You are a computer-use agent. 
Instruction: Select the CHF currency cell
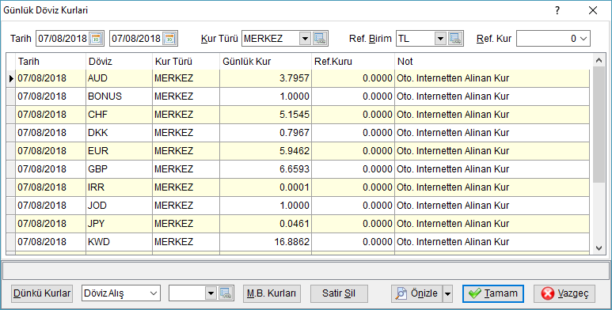coord(119,115)
